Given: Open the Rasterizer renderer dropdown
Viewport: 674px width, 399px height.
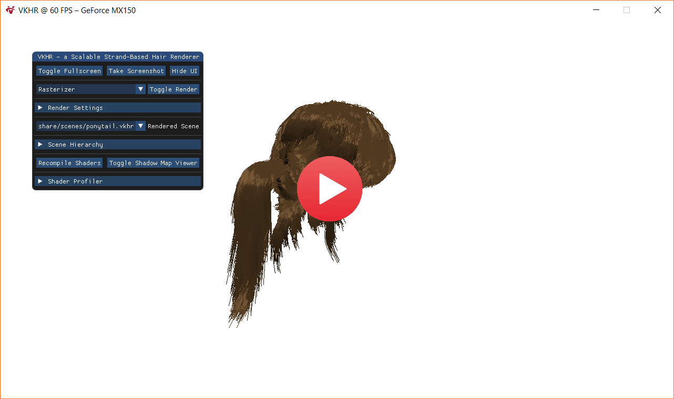Looking at the screenshot, I should [140, 89].
